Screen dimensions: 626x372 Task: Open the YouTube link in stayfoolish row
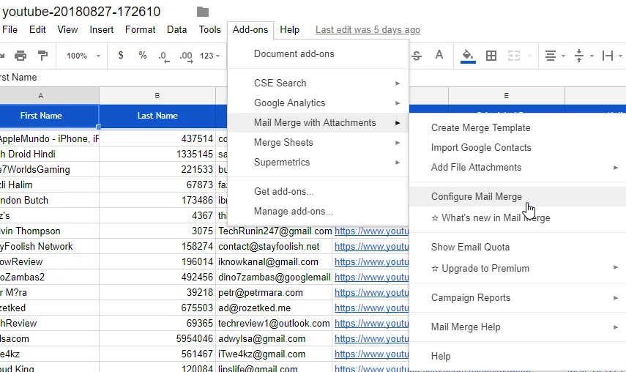point(371,246)
